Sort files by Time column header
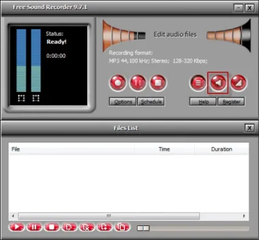This screenshot has width=259, height=240. [x=164, y=149]
